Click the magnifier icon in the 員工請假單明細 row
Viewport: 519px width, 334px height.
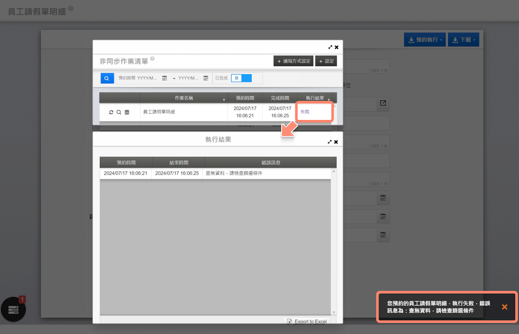tap(119, 112)
